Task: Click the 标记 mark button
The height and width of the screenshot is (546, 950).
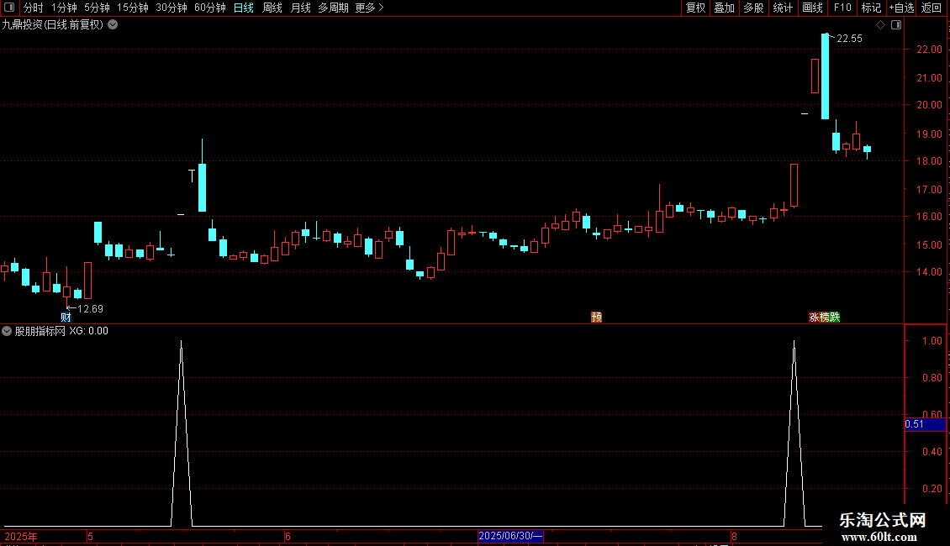Action: pyautogui.click(x=871, y=8)
